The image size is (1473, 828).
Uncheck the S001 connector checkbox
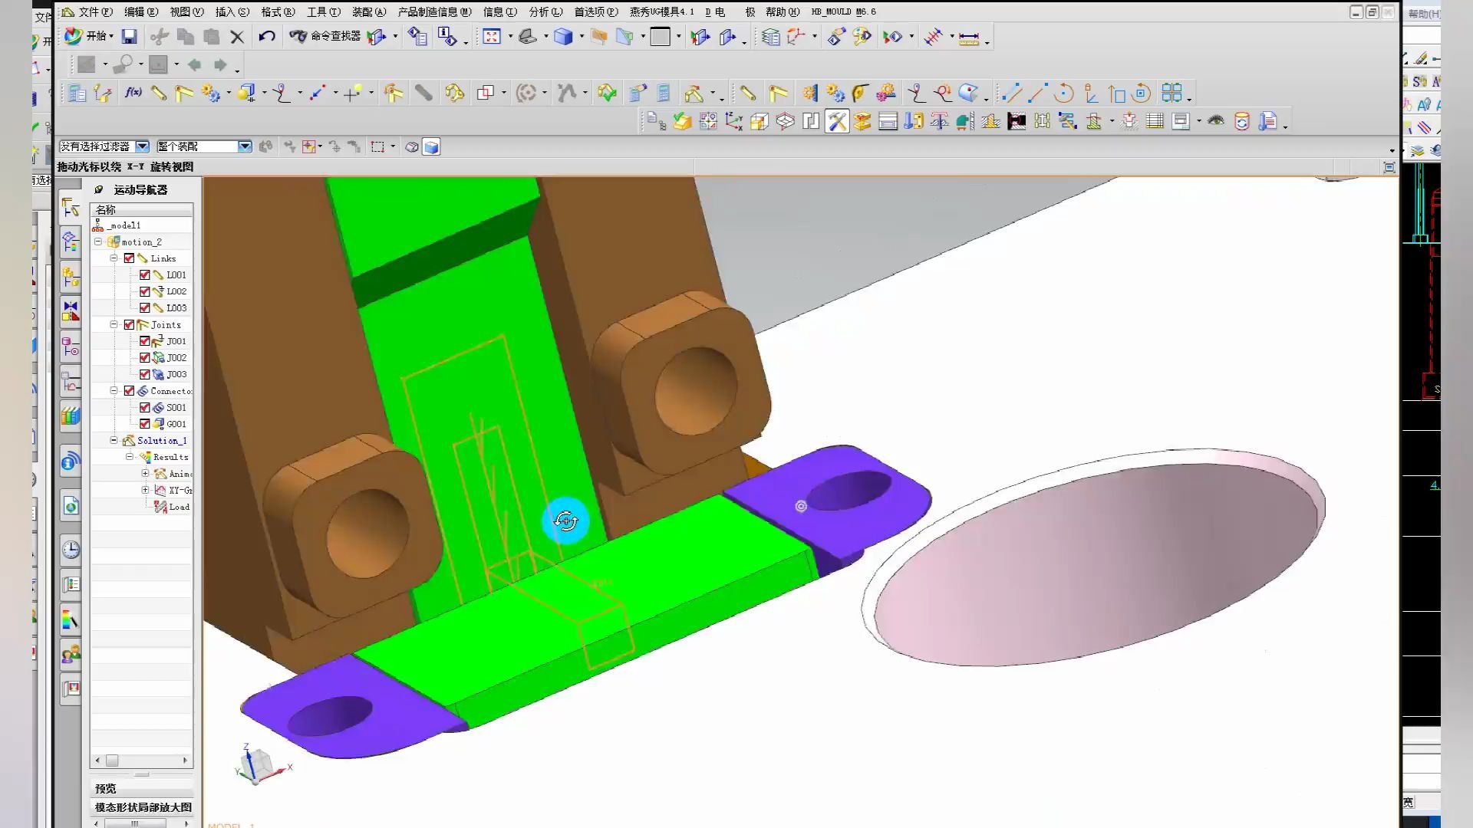click(144, 407)
